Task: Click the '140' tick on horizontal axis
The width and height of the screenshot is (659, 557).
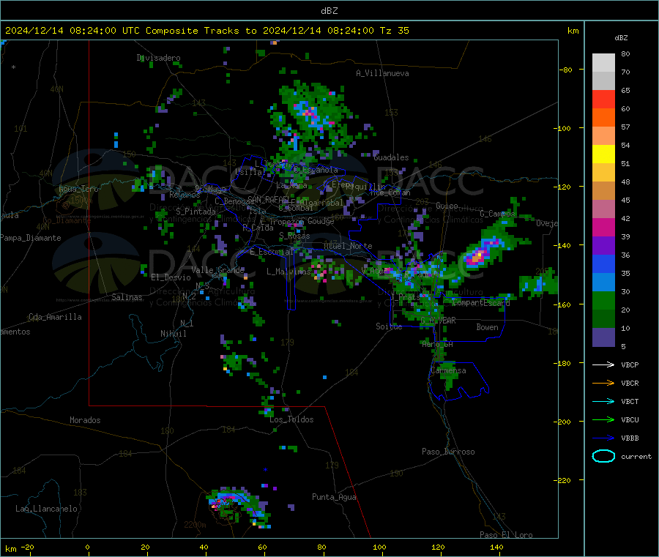Action: pos(496,547)
